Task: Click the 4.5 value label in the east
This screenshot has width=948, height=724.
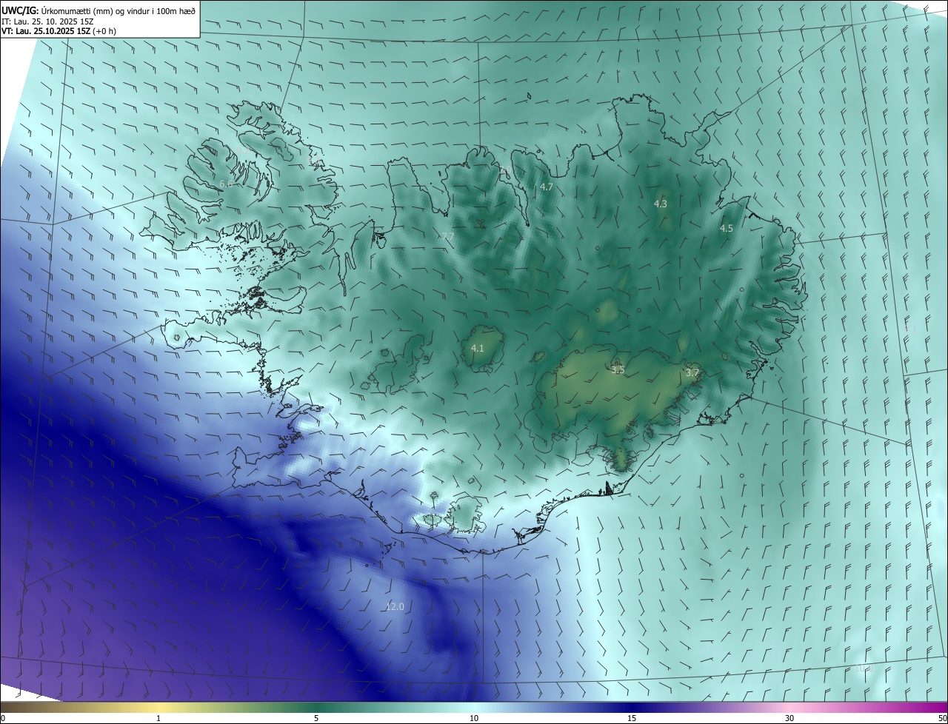Action: [727, 229]
